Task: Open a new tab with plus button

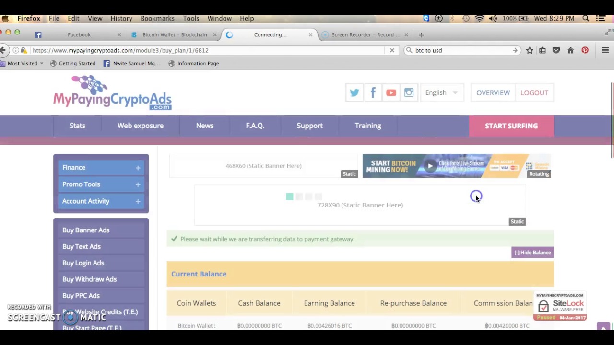Action: 421,34
